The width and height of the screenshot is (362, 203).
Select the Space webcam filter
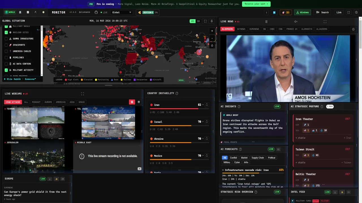(x=82, y=102)
